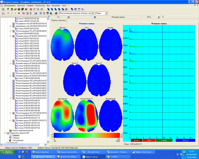Image resolution: width=199 pixels, height=159 pixels.
Task: Collapse Результаты анализа ЭЭГ folder node
Action: pos(4,133)
